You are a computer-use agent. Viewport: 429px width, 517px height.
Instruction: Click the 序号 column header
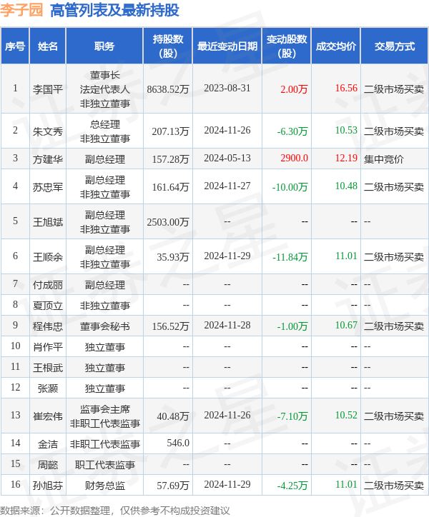pos(15,46)
